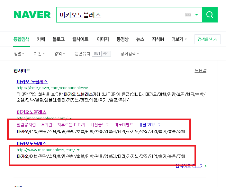Open the purple visited 마카오노블레스 result title
This screenshot has width=226, height=187.
click(x=32, y=112)
